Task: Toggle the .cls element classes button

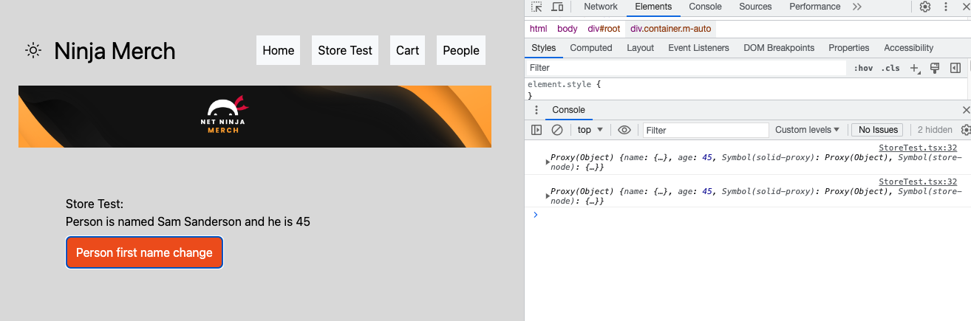Action: pos(891,68)
